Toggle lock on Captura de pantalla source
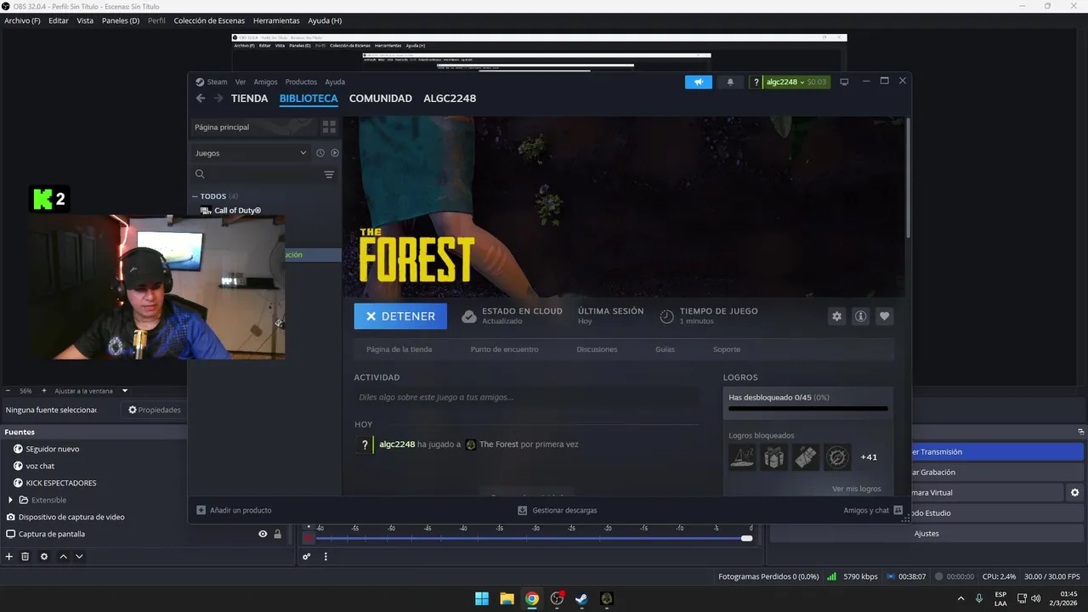The height and width of the screenshot is (612, 1088). point(277,534)
